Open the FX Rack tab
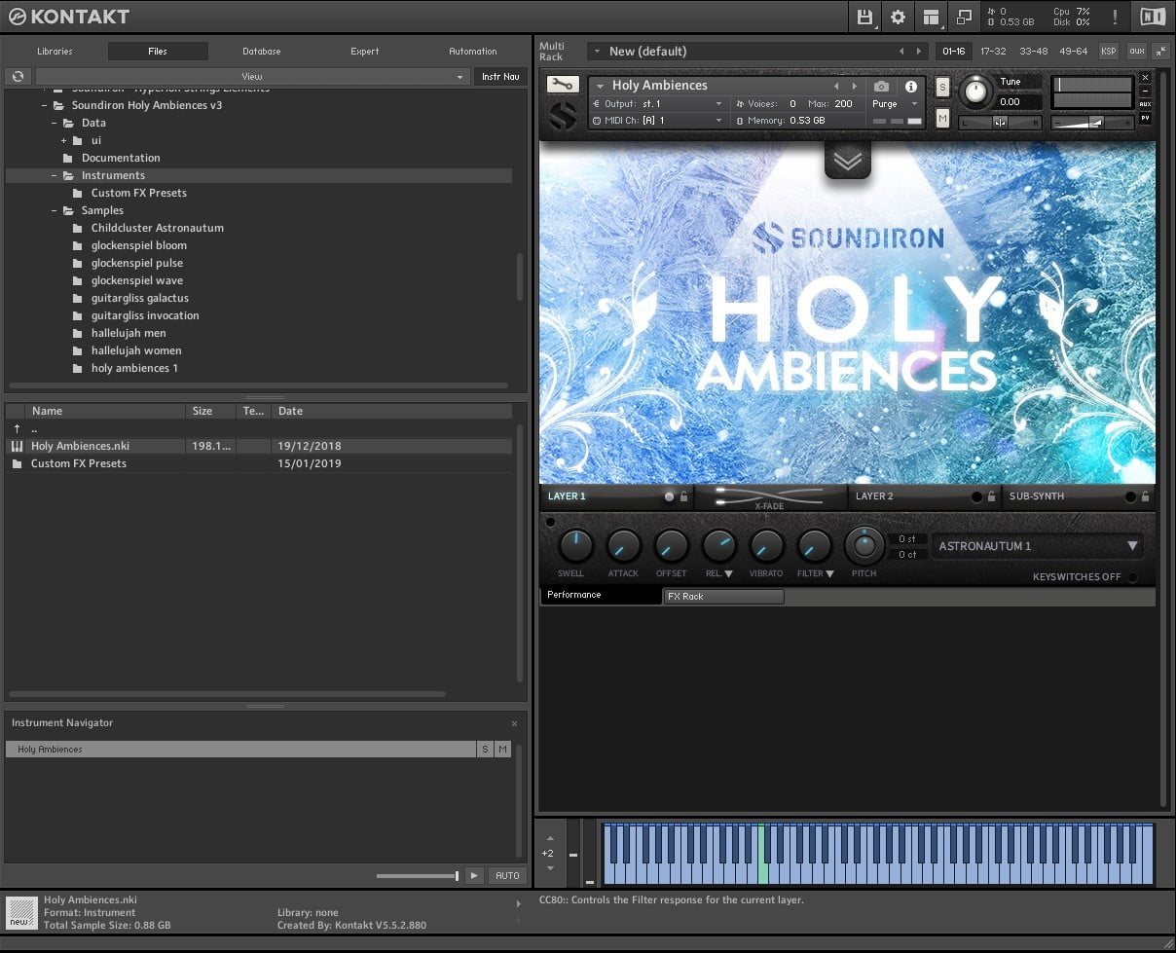 coord(723,596)
